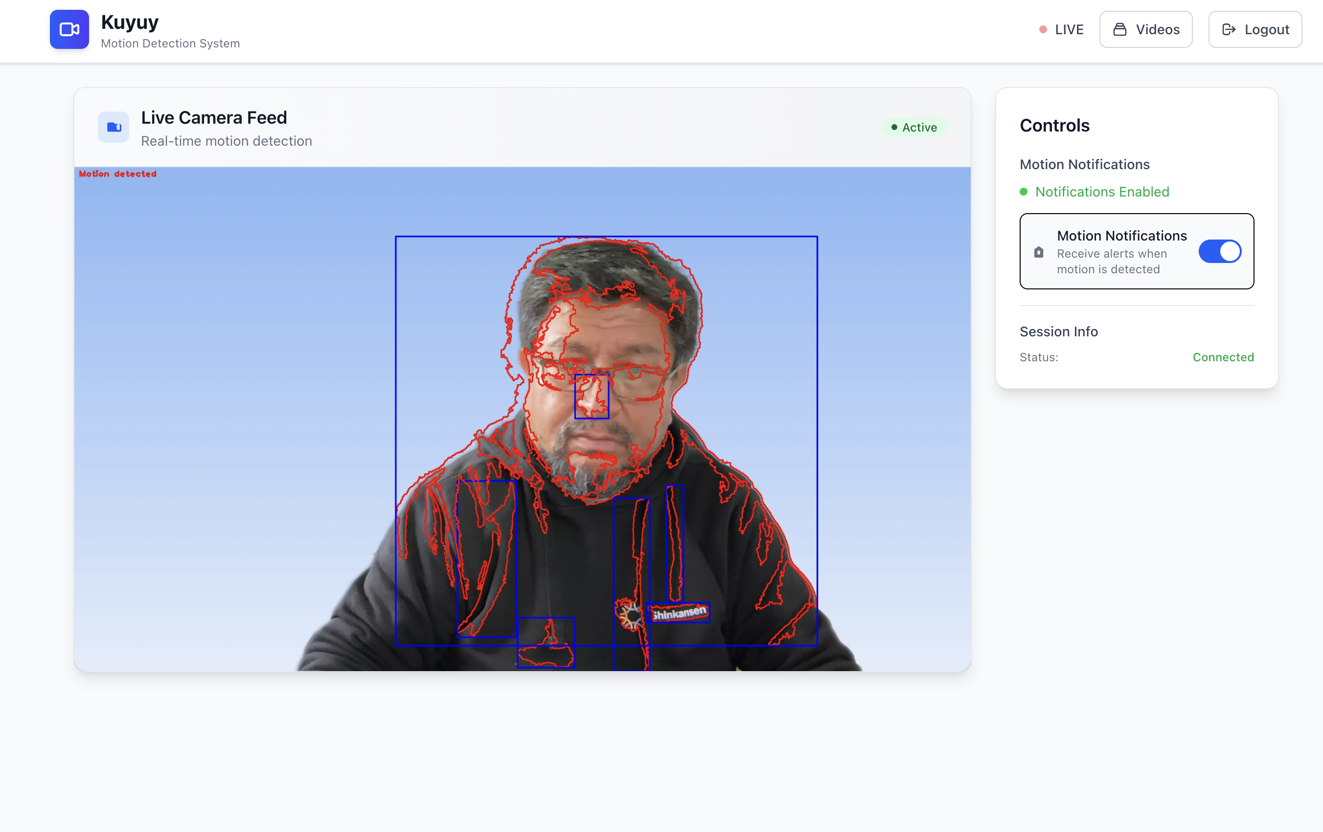Click the bell icon beside Motion Notifications
The height and width of the screenshot is (832, 1323).
(x=1038, y=252)
